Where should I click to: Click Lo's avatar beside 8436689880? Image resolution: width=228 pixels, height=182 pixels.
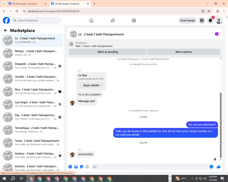pos(72,155)
